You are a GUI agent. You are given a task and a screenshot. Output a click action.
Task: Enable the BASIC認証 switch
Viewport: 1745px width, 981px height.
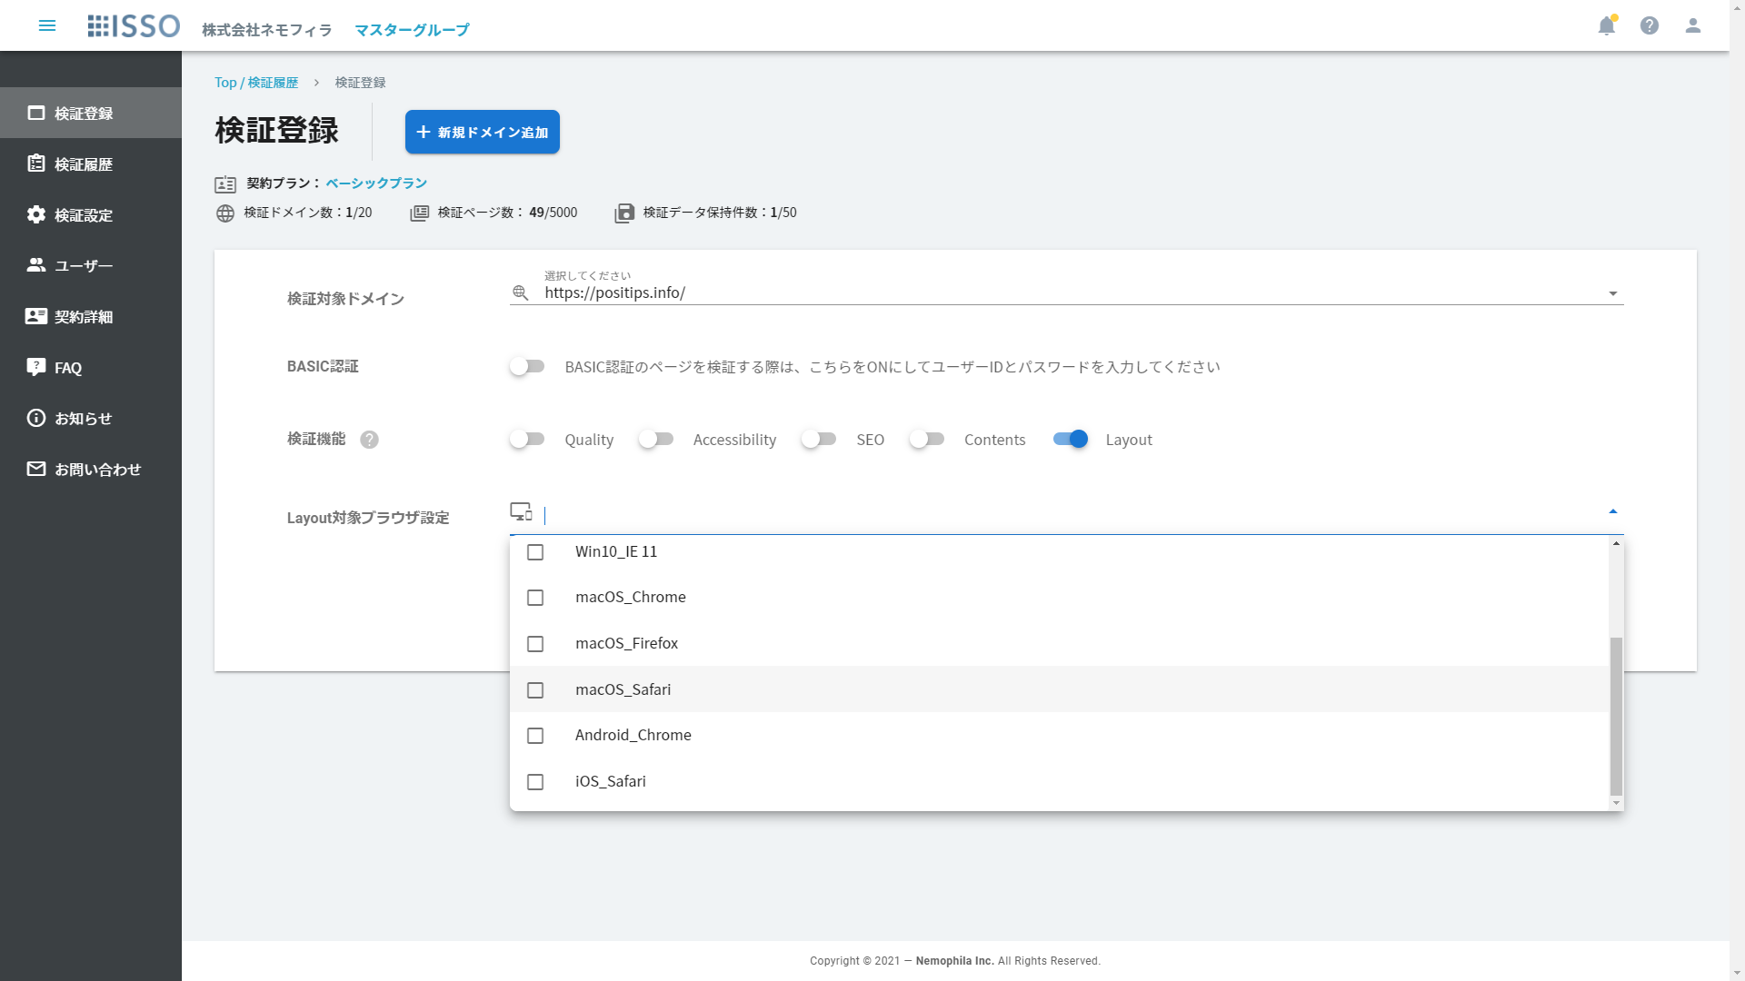point(527,366)
